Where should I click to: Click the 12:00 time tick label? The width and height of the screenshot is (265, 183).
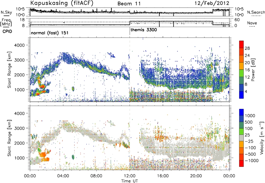(x=130, y=176)
